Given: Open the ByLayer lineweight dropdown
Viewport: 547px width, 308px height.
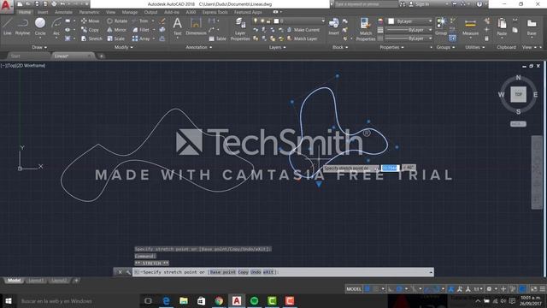Looking at the screenshot, I should click(410, 30).
